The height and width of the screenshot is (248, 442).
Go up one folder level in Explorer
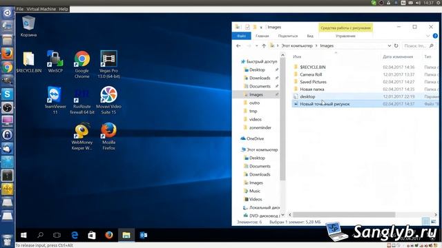coord(264,45)
